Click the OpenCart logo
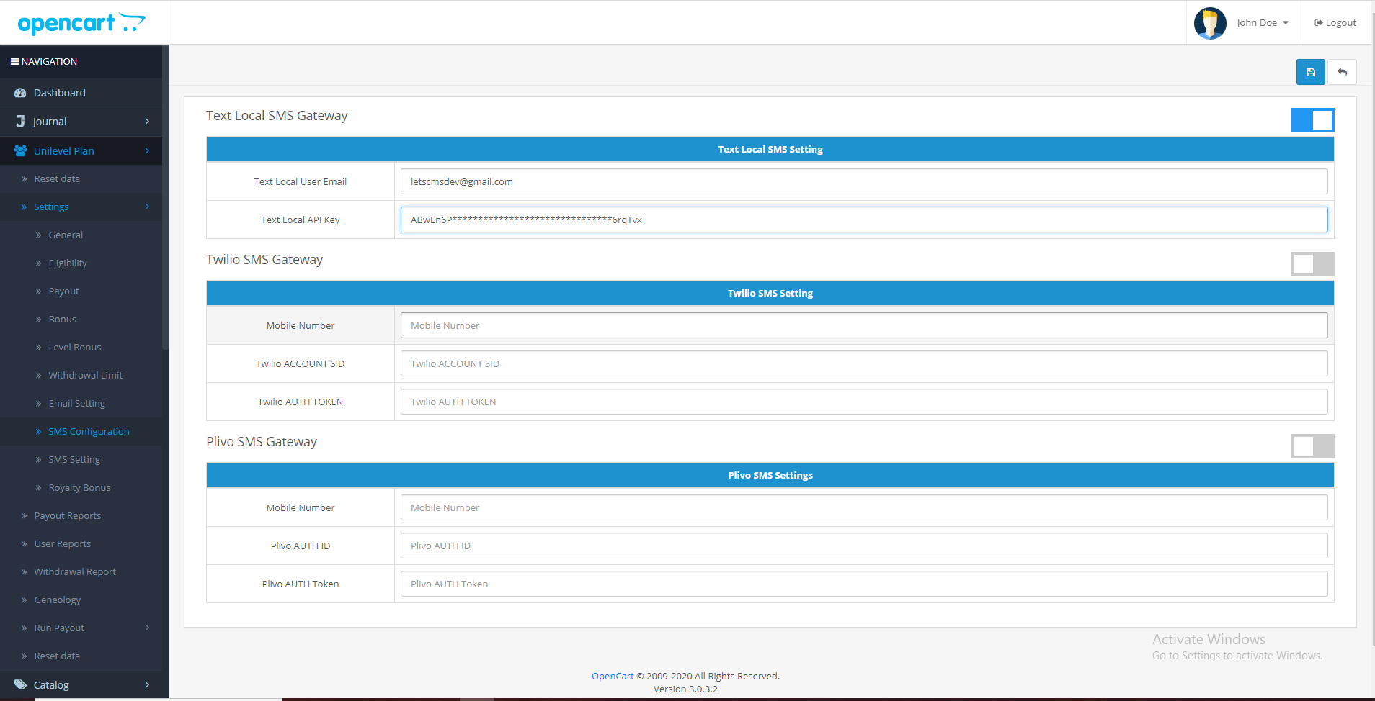Image resolution: width=1375 pixels, height=701 pixels. tap(81, 24)
